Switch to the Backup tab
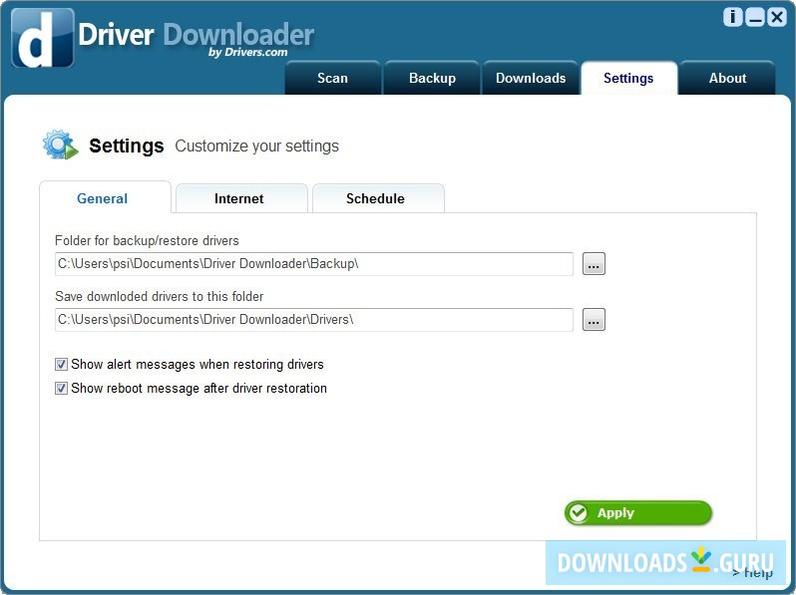The width and height of the screenshot is (796, 595). click(x=432, y=78)
